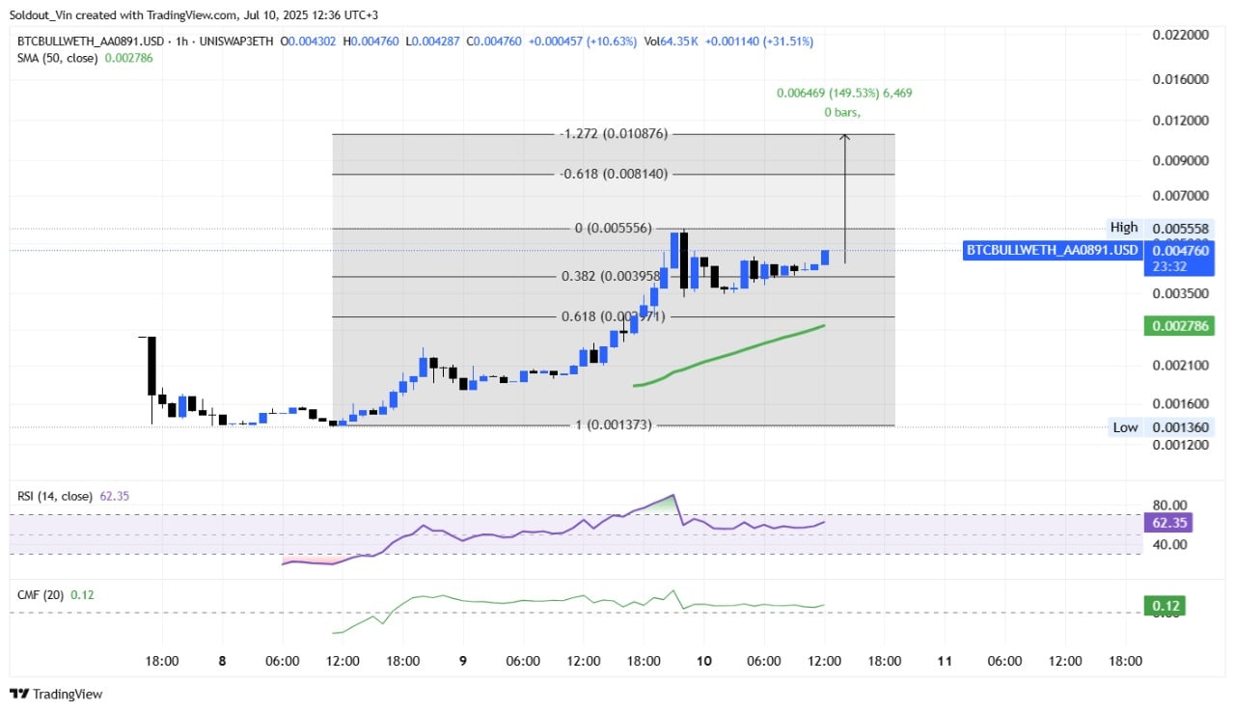Click the Low 0.001360 price tag

click(x=1162, y=427)
